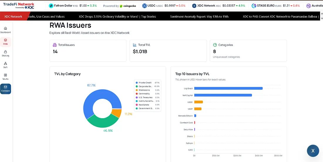This screenshot has width=323, height=162.
Task: Click the 46.9% donut chart label
Action: pos(108,131)
